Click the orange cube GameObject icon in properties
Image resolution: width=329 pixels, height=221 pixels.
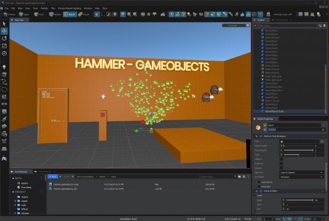[x=258, y=127]
